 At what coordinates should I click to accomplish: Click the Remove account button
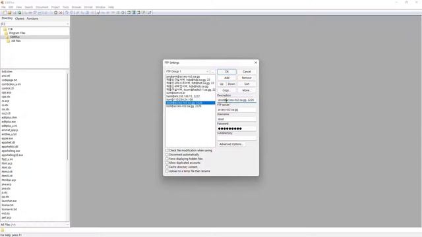click(x=247, y=78)
